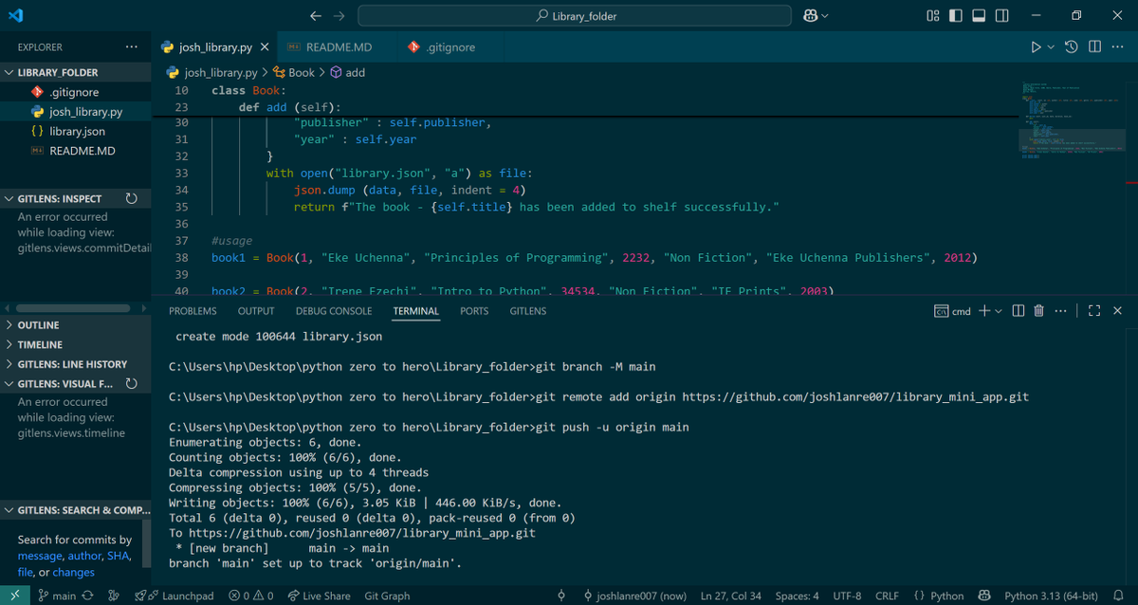The height and width of the screenshot is (605, 1138).
Task: Open the editor More Actions ellipsis
Action: (1117, 46)
